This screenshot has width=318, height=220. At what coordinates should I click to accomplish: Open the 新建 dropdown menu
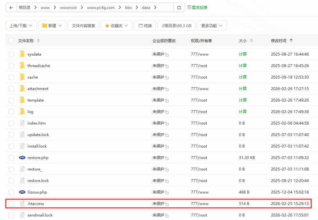tap(52, 26)
